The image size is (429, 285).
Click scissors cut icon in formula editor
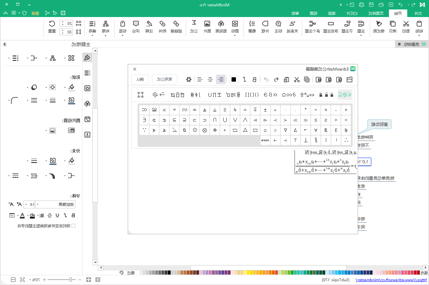click(297, 79)
